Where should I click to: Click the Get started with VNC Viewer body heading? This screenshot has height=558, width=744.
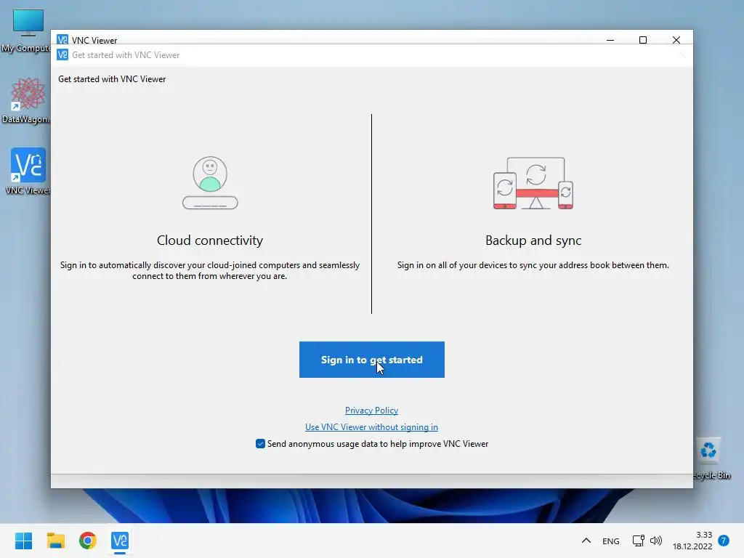112,79
